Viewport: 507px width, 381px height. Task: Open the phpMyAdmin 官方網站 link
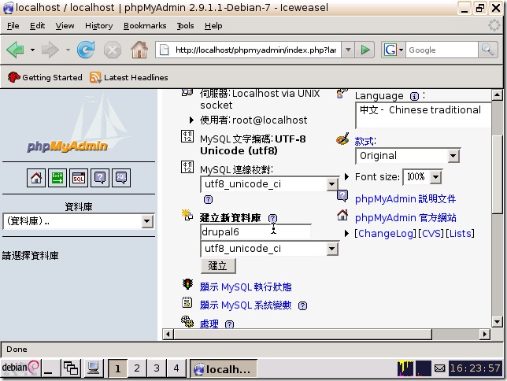tap(405, 218)
